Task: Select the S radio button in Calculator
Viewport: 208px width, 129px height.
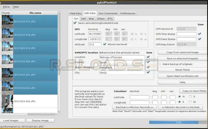Action: tap(190, 97)
